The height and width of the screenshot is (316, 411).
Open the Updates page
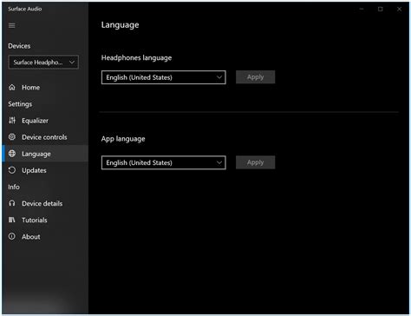(45, 170)
